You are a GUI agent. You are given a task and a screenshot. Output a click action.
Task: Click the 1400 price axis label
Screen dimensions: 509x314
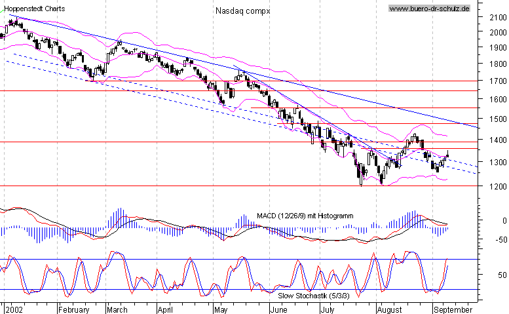coord(498,140)
